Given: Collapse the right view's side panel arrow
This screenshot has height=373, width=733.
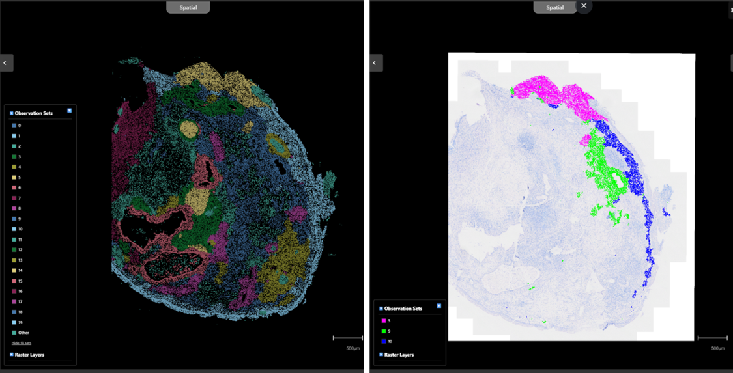Looking at the screenshot, I should [x=376, y=62].
